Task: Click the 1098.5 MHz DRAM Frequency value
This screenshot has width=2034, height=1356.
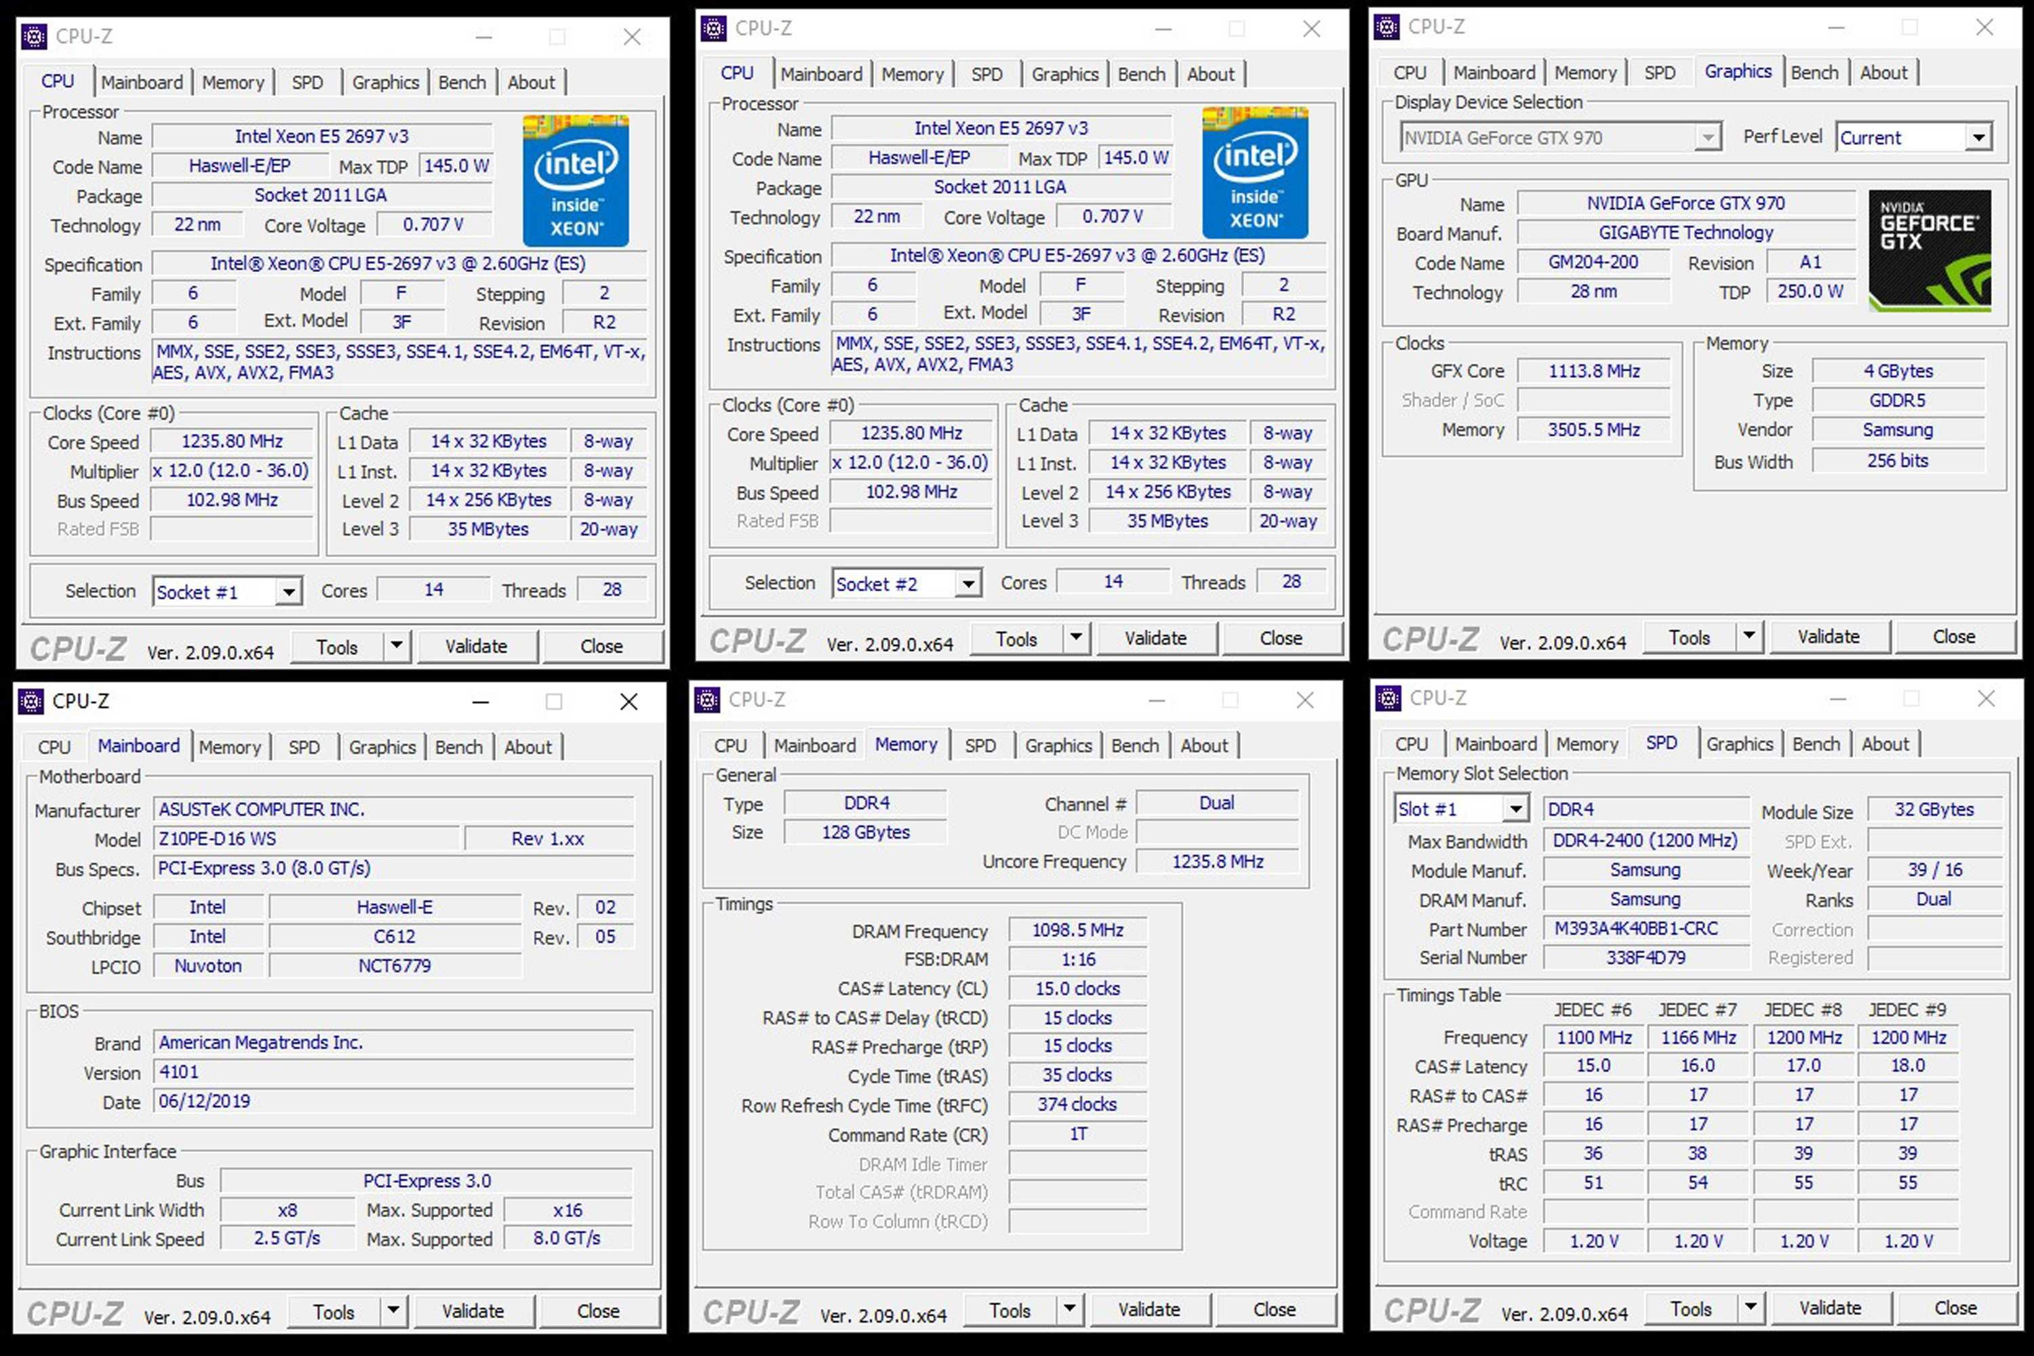Action: pyautogui.click(x=1077, y=930)
